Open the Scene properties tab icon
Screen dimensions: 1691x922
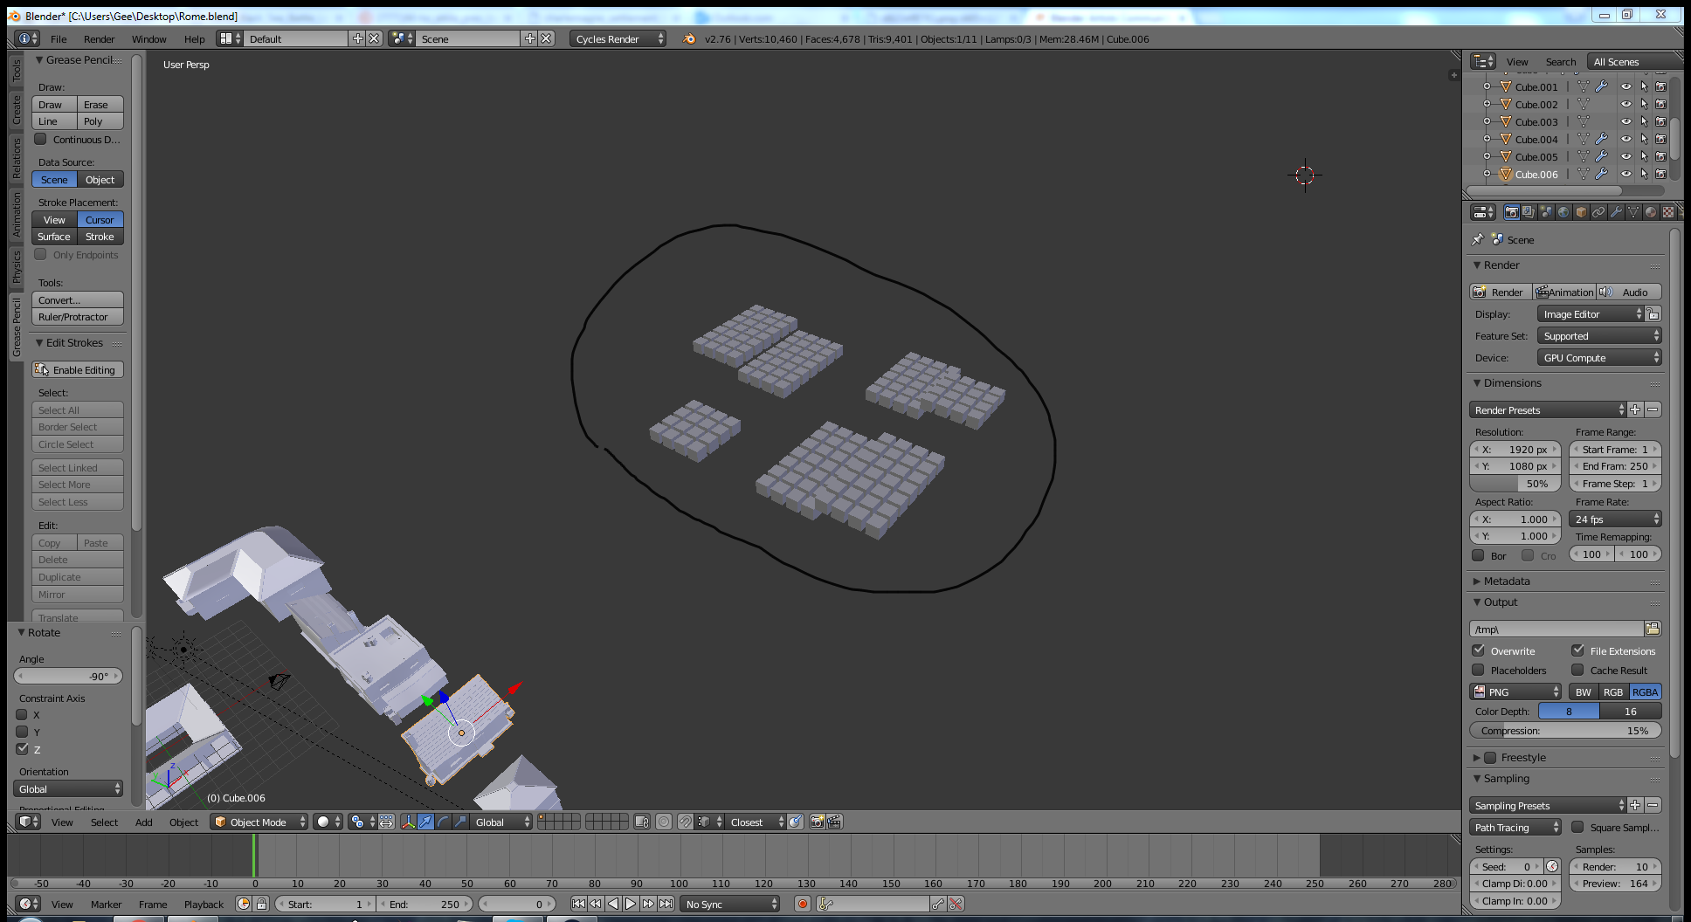click(1546, 212)
